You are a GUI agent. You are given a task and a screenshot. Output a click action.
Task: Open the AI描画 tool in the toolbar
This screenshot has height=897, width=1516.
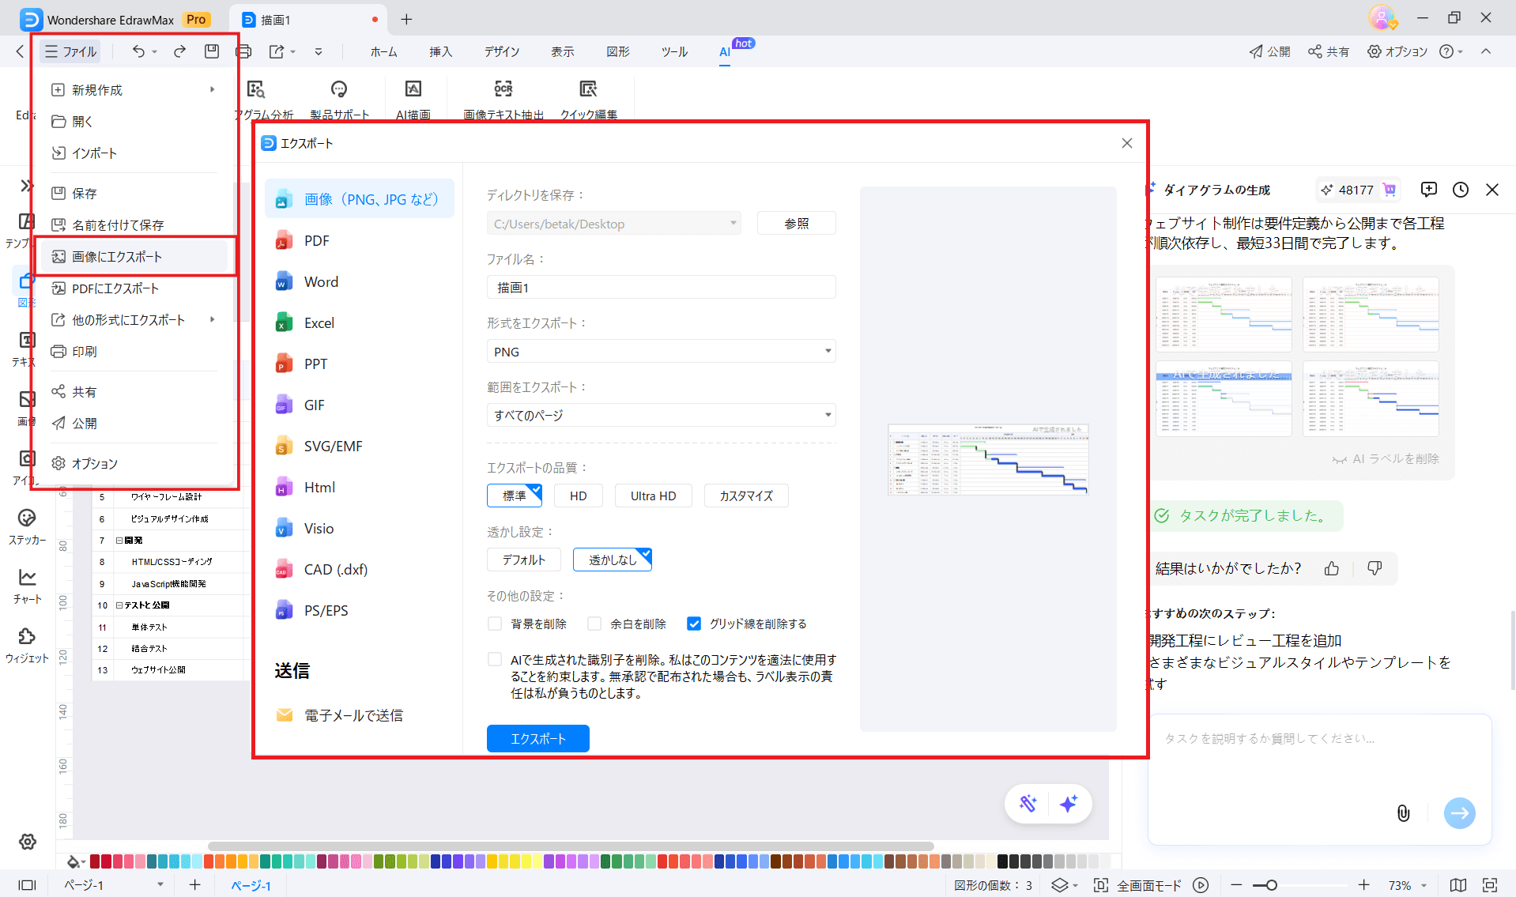[414, 96]
